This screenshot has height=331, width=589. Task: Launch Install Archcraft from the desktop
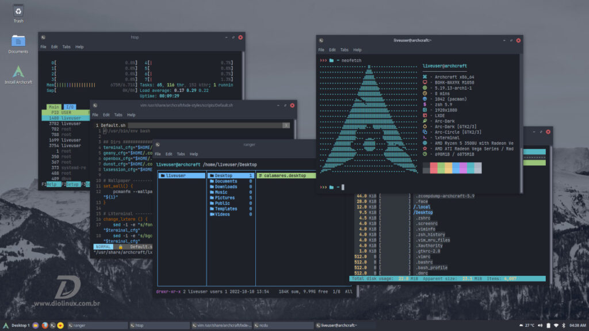pos(17,72)
